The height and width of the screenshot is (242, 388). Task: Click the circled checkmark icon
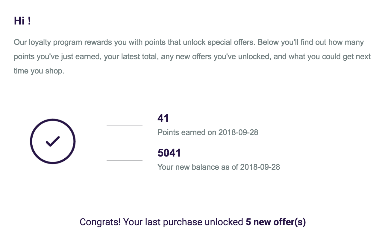tap(53, 141)
